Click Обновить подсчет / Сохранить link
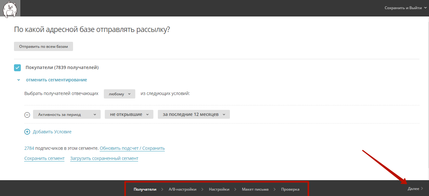429x196 pixels. click(x=132, y=148)
